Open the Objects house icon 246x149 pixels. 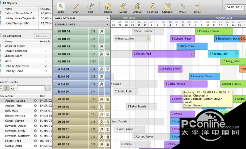click(x=108, y=8)
